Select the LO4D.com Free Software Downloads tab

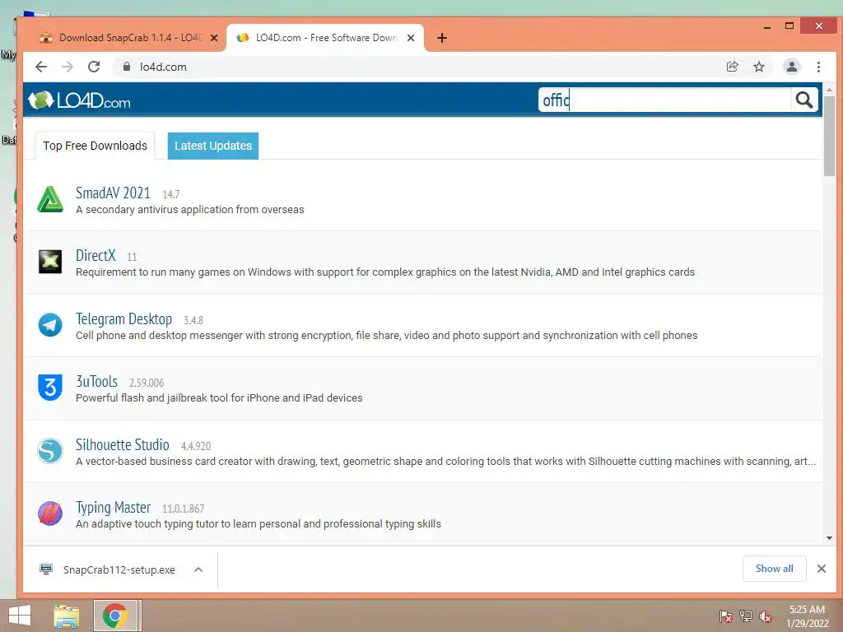326,38
